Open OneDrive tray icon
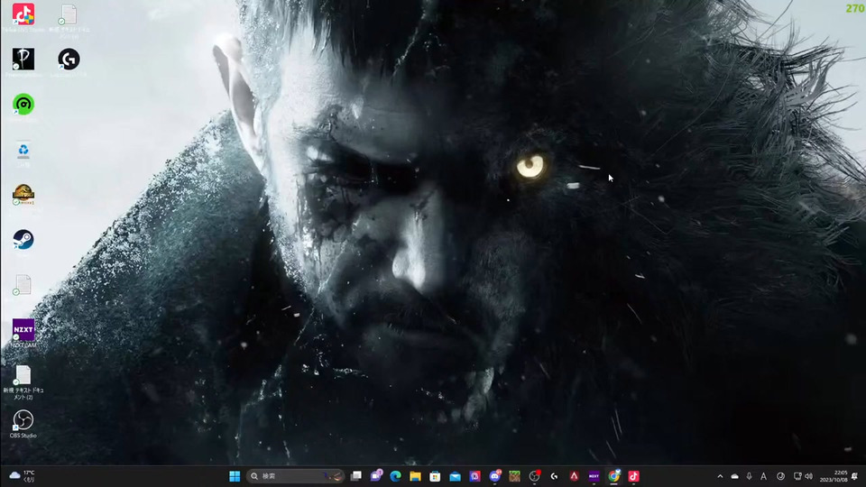The width and height of the screenshot is (866, 487). (x=734, y=476)
